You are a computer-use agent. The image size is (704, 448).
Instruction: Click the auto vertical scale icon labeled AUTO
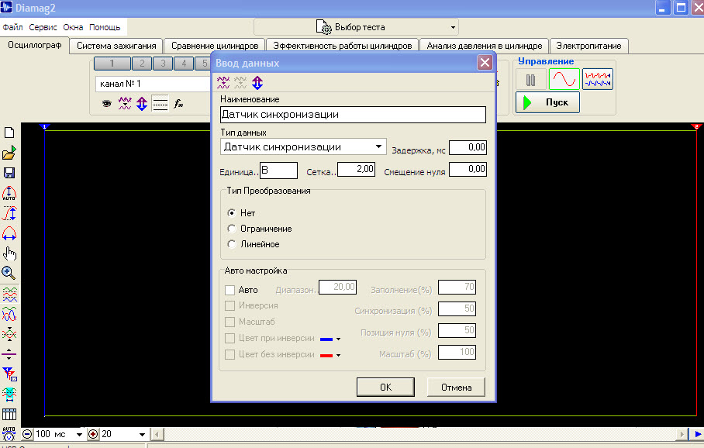click(9, 194)
